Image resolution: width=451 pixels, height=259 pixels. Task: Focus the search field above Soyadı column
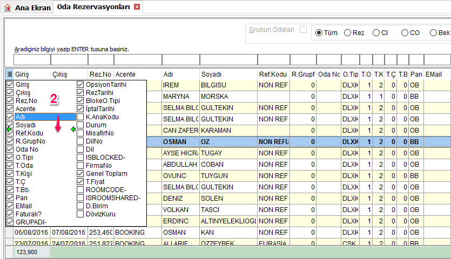(228, 60)
